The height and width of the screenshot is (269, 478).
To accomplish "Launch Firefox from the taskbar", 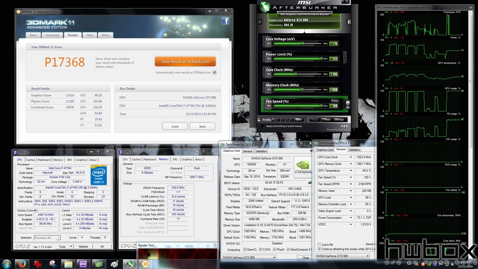I will tap(22, 264).
